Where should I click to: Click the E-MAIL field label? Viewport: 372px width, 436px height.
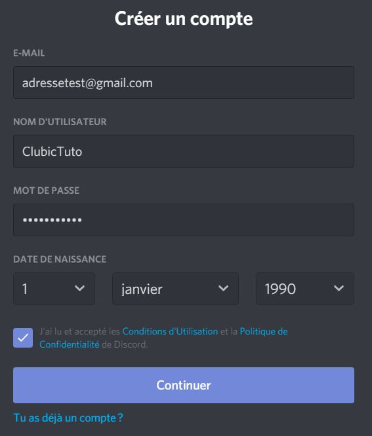point(29,53)
